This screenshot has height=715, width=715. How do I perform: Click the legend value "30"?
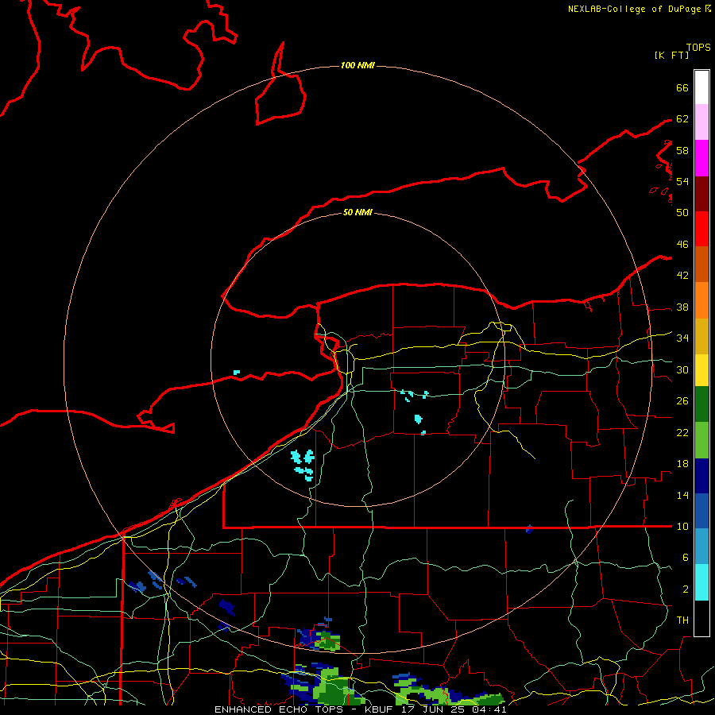pyautogui.click(x=682, y=369)
